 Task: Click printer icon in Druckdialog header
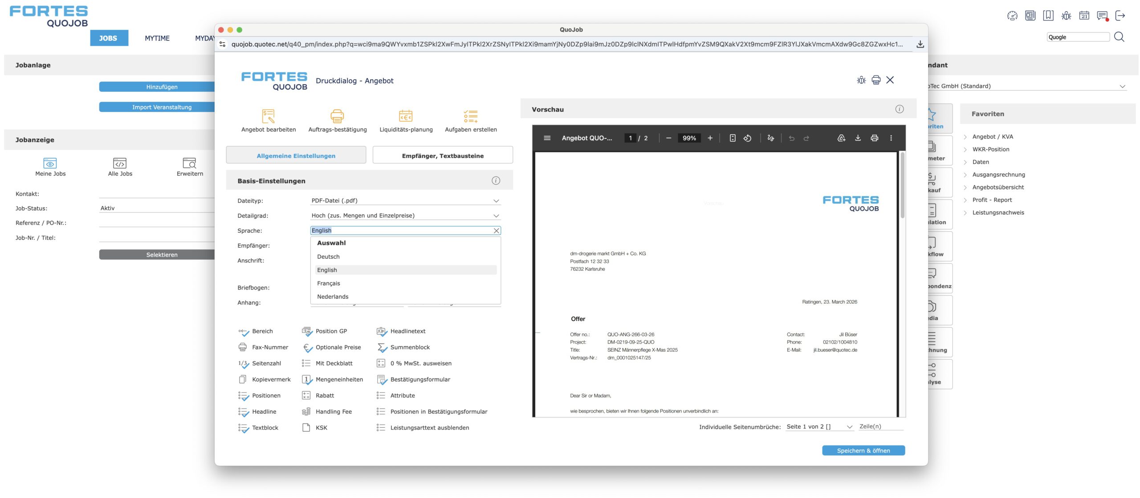pos(875,80)
